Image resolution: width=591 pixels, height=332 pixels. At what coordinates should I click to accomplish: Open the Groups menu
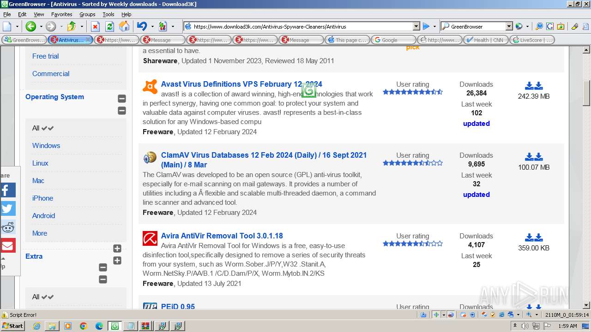pyautogui.click(x=87, y=14)
